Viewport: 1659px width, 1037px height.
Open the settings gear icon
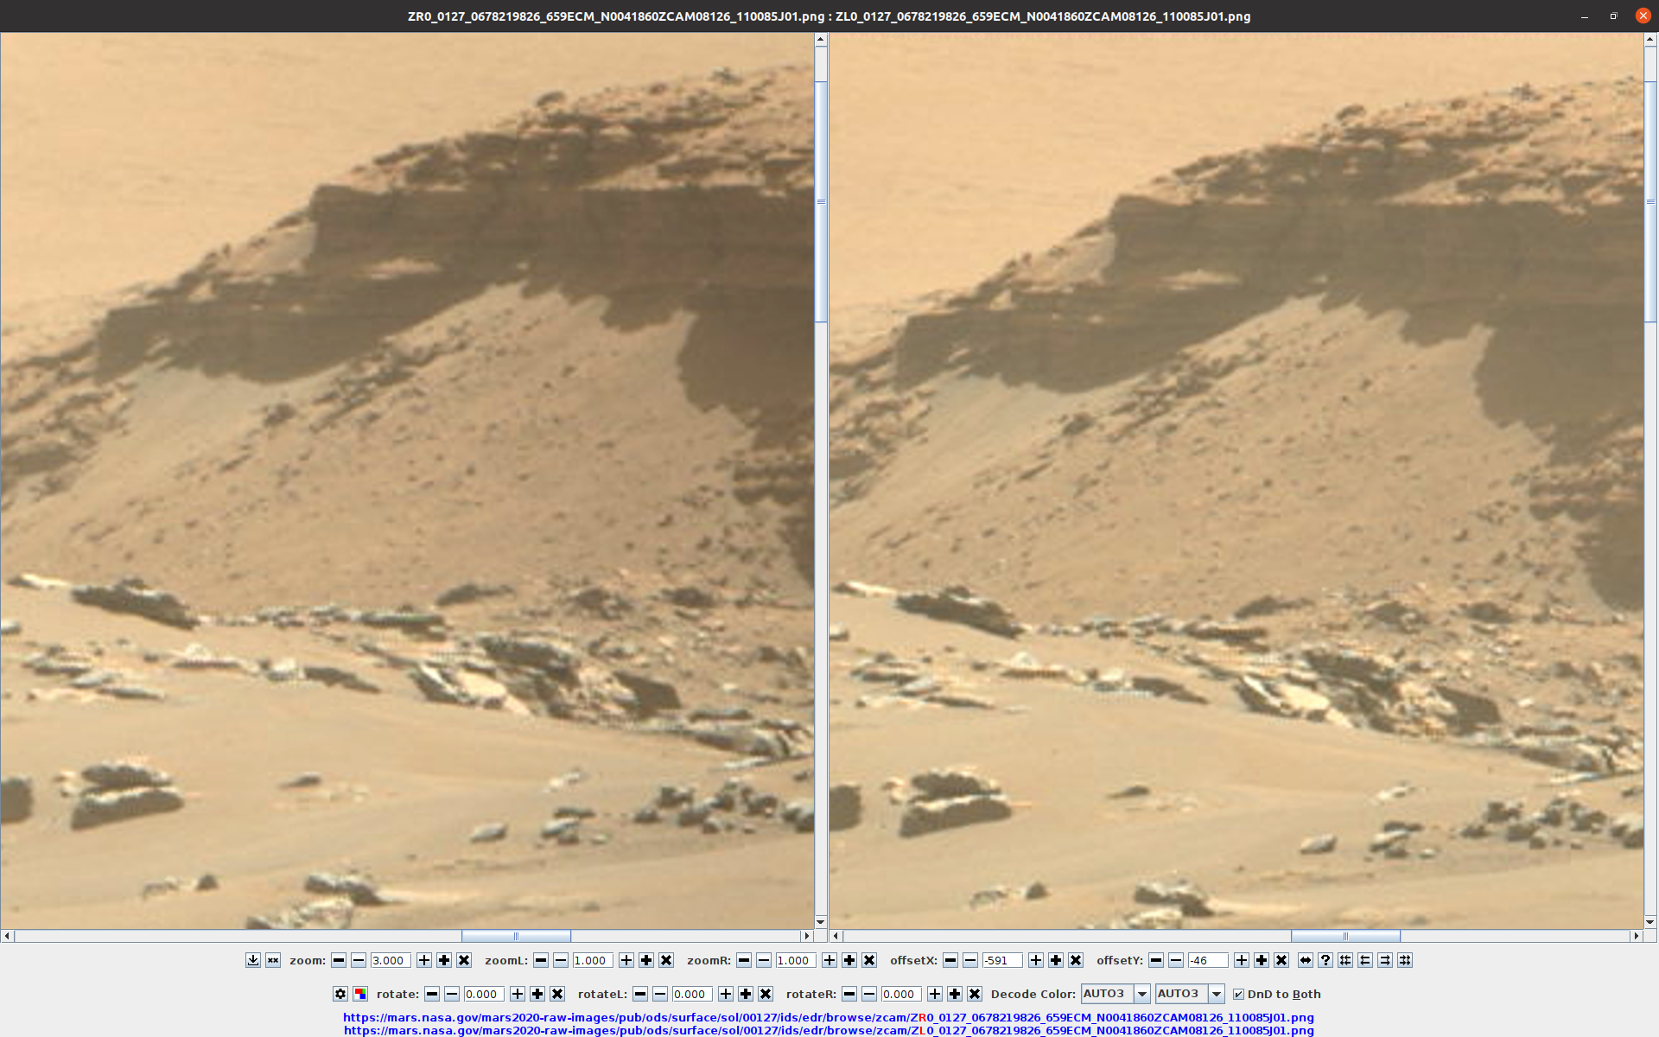pos(340,994)
